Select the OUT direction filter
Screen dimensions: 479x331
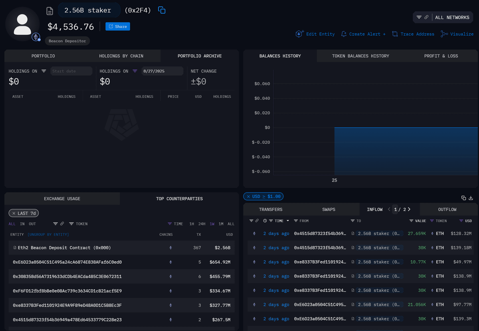32,224
